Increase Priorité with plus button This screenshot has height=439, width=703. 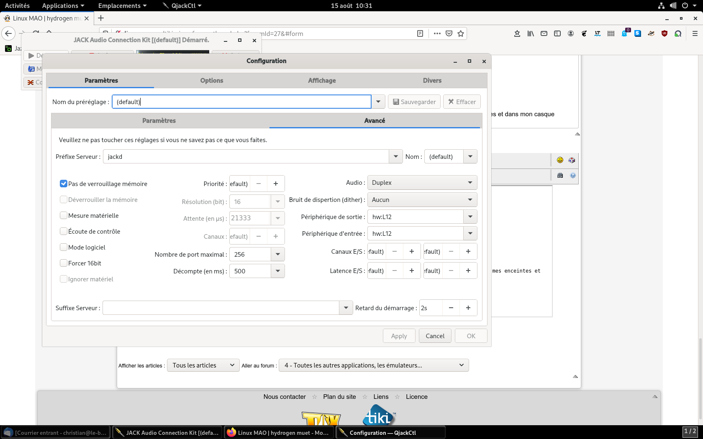pos(276,184)
